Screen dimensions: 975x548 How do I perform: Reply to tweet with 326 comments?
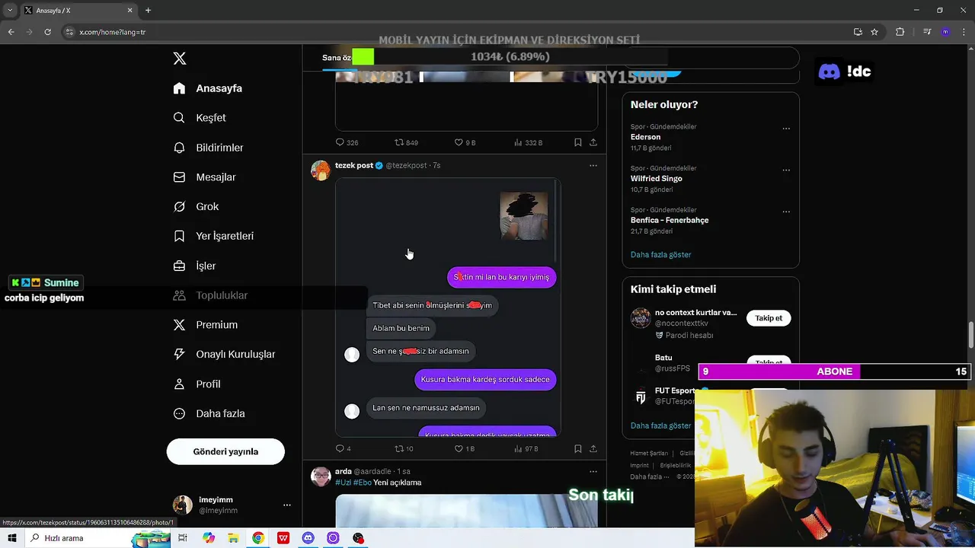point(347,142)
